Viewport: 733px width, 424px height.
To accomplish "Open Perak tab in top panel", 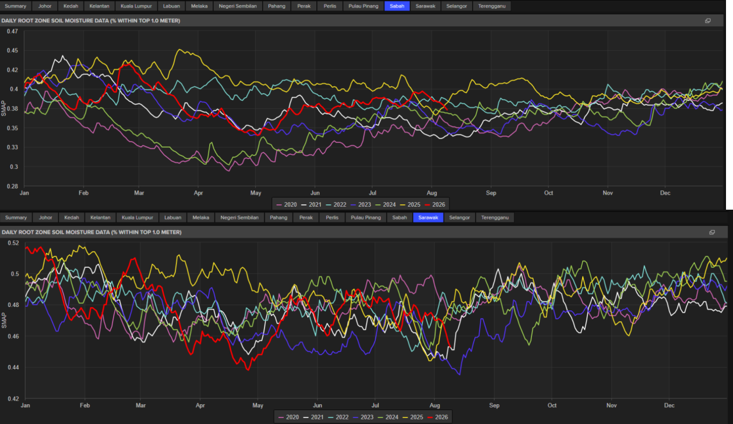I will 305,6.
